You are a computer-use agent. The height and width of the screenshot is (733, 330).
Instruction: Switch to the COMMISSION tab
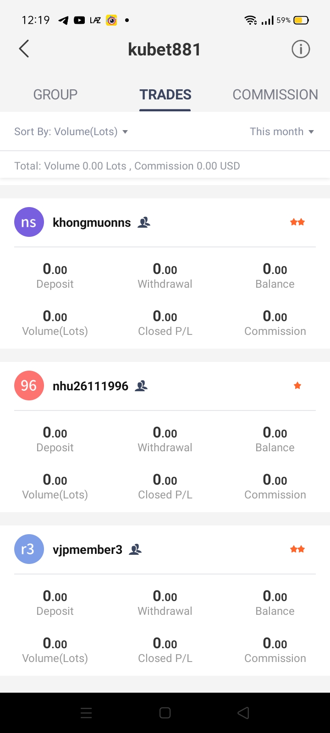tap(275, 95)
